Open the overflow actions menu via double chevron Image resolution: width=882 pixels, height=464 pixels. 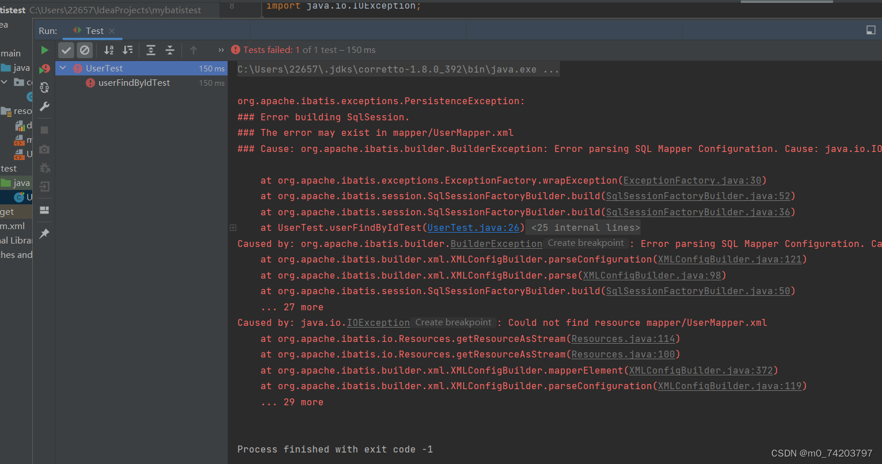click(221, 50)
